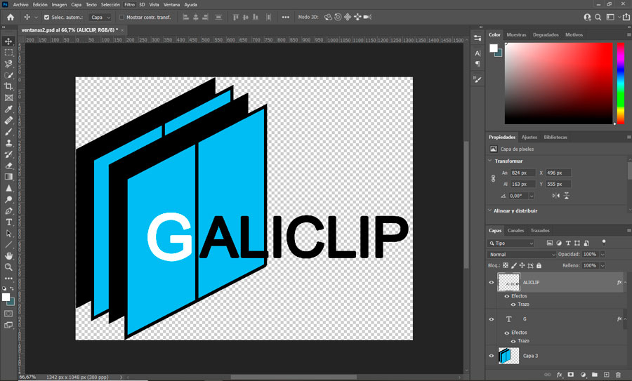The width and height of the screenshot is (632, 381).
Task: Pick the Zoom tool magnifier
Action: (x=8, y=267)
